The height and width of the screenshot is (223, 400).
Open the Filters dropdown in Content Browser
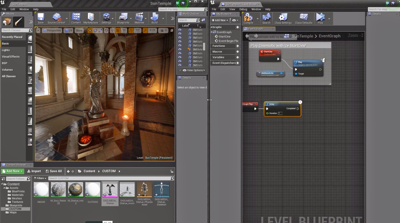(40, 178)
